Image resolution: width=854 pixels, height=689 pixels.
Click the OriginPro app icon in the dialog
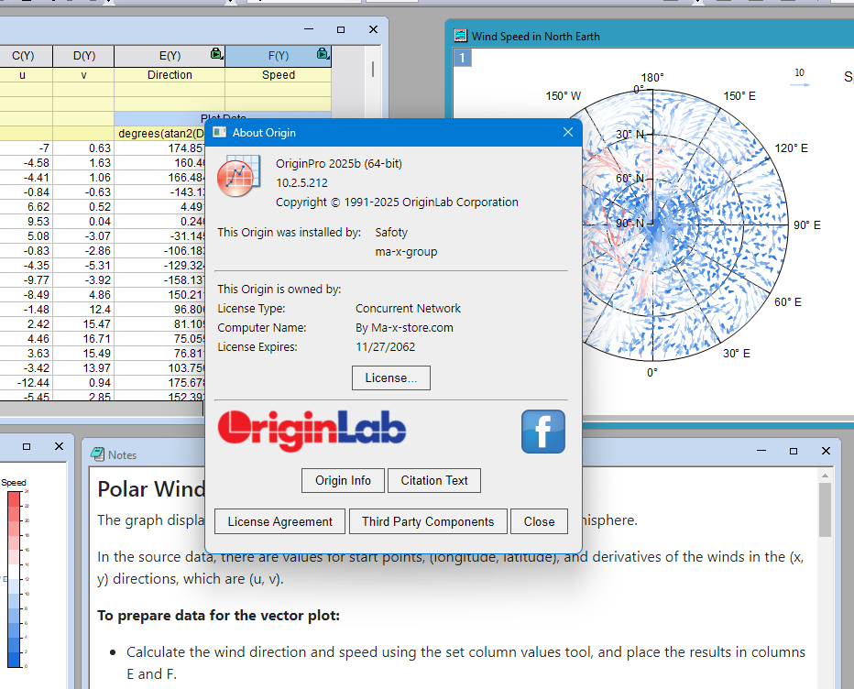pos(238,175)
